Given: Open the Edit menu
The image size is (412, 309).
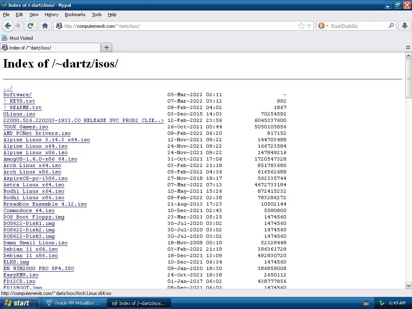Looking at the screenshot, I should coord(19,14).
